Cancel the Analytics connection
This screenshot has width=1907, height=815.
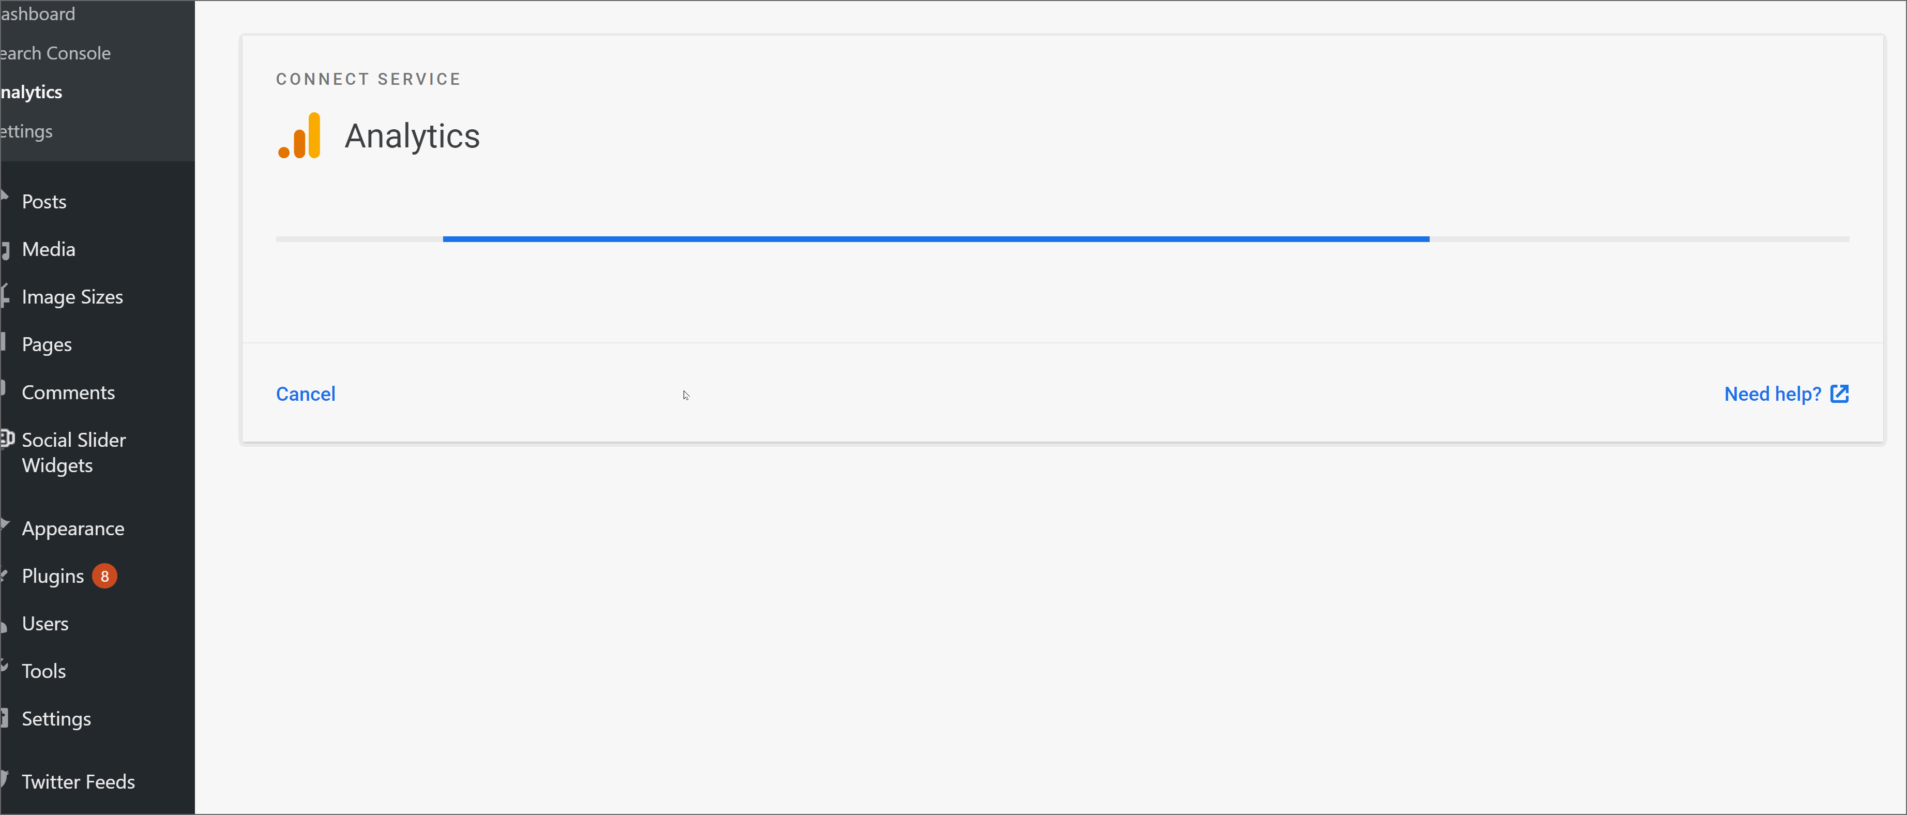click(x=306, y=393)
